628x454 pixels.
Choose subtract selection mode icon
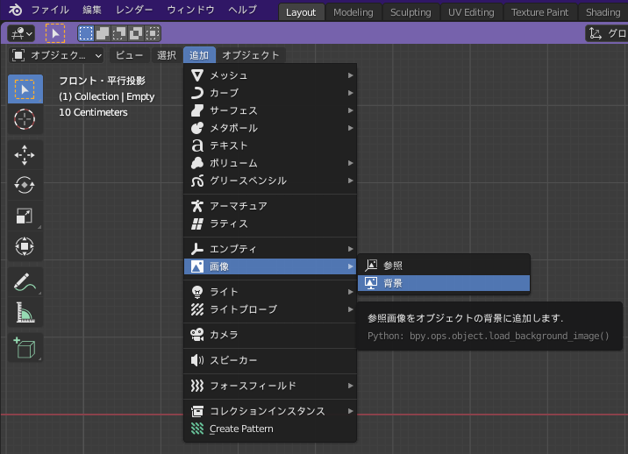tap(119, 33)
